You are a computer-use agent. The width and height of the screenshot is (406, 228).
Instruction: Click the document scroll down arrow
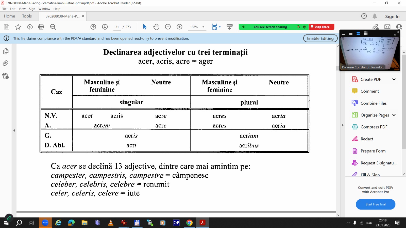tap(338, 215)
